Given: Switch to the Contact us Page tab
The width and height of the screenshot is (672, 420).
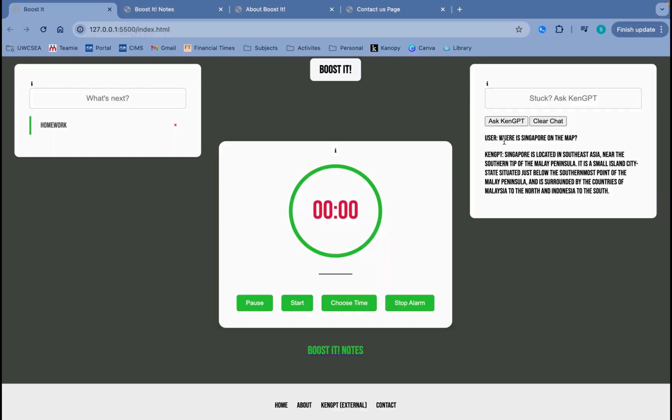Looking at the screenshot, I should (x=378, y=9).
